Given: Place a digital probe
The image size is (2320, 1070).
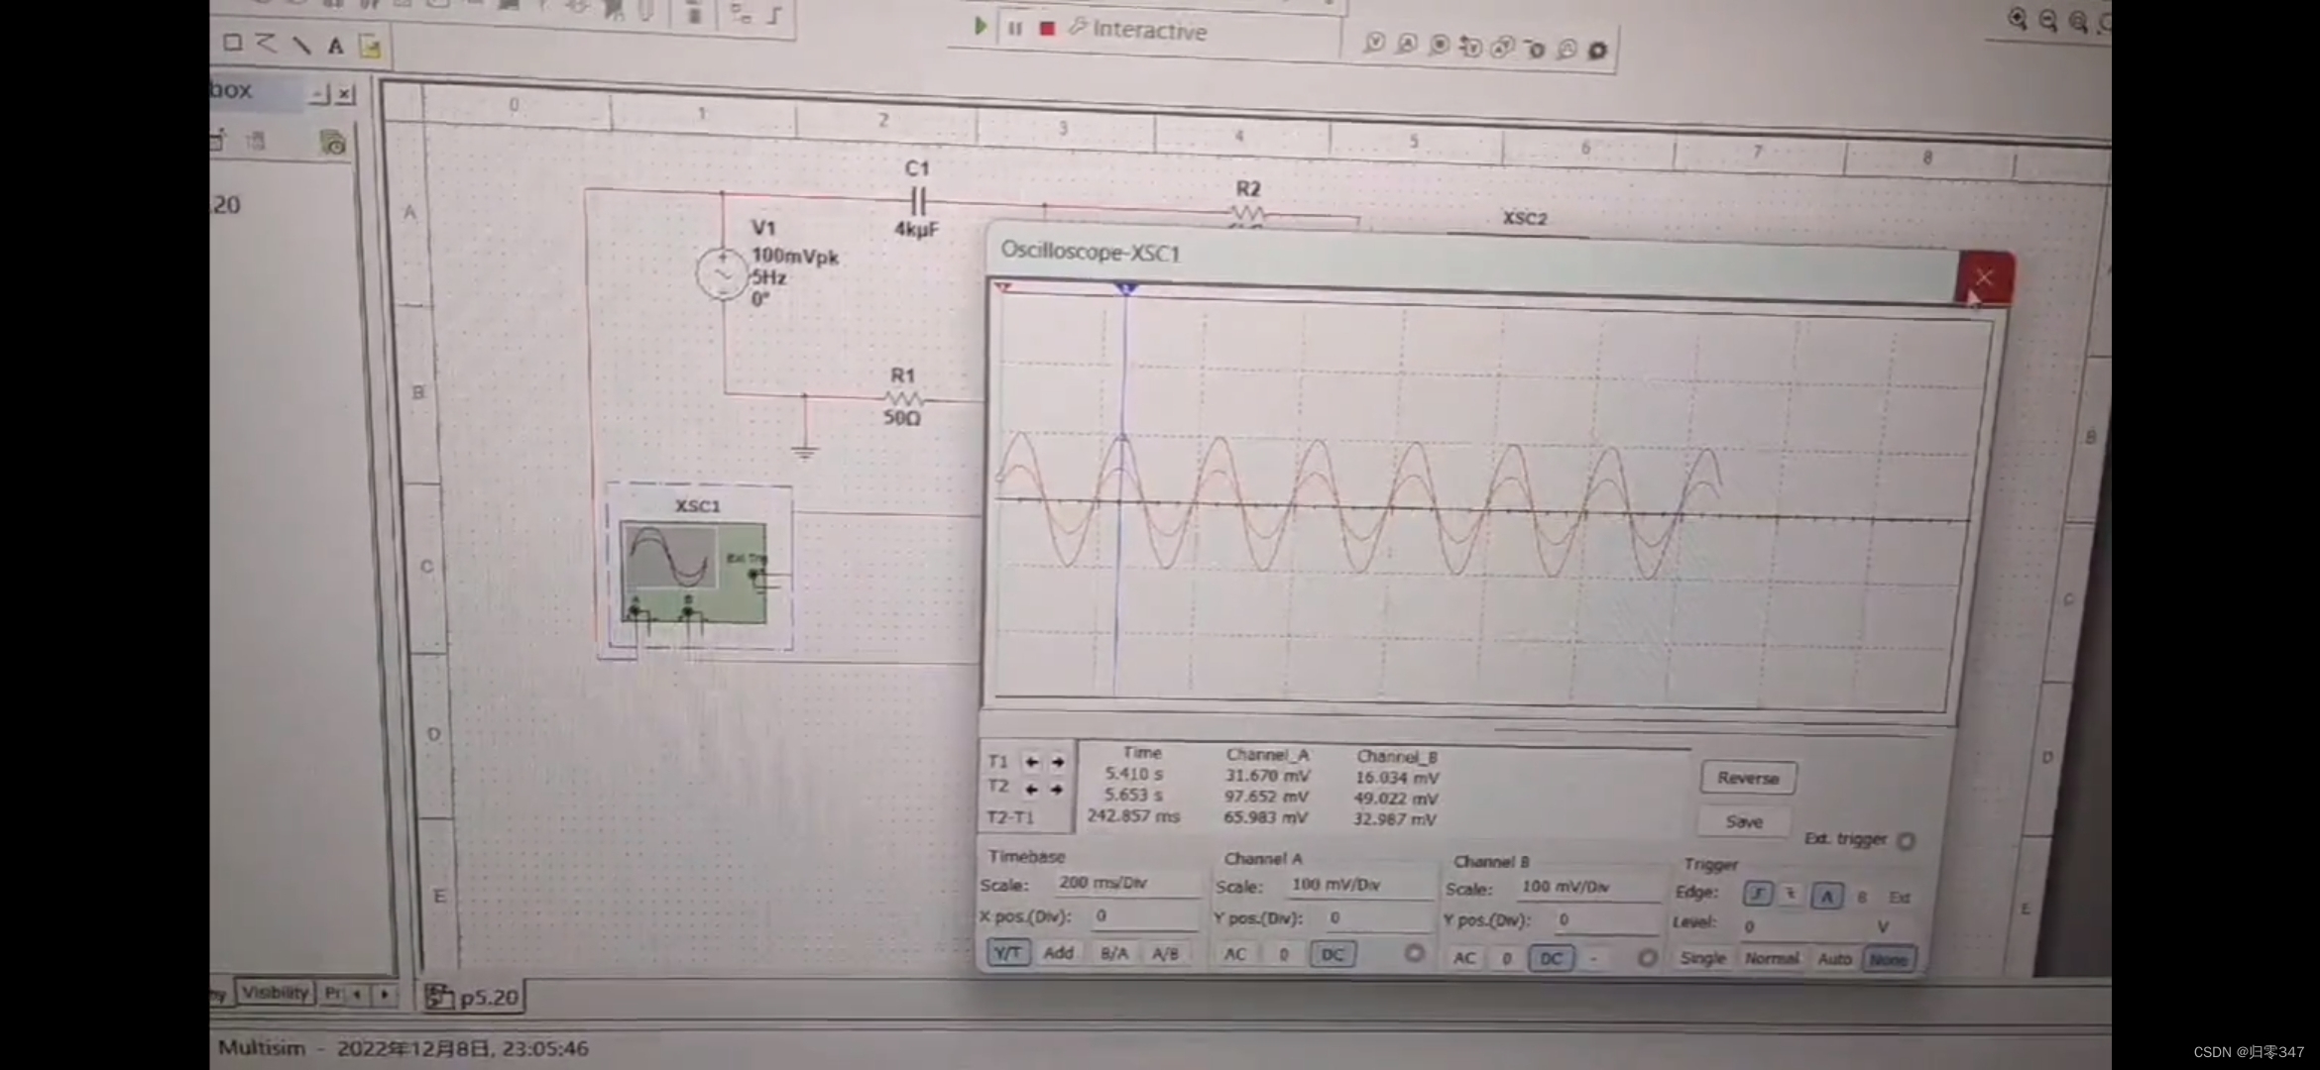Looking at the screenshot, I should [1566, 49].
